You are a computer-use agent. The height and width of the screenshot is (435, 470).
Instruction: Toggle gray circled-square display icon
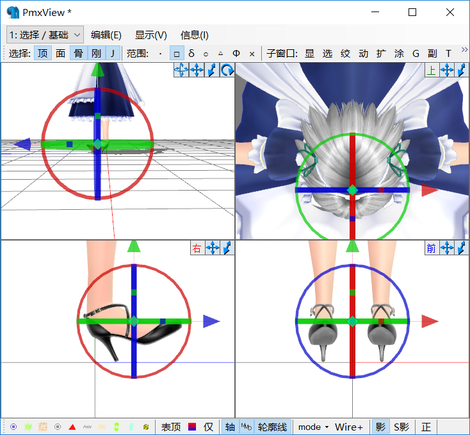58,427
